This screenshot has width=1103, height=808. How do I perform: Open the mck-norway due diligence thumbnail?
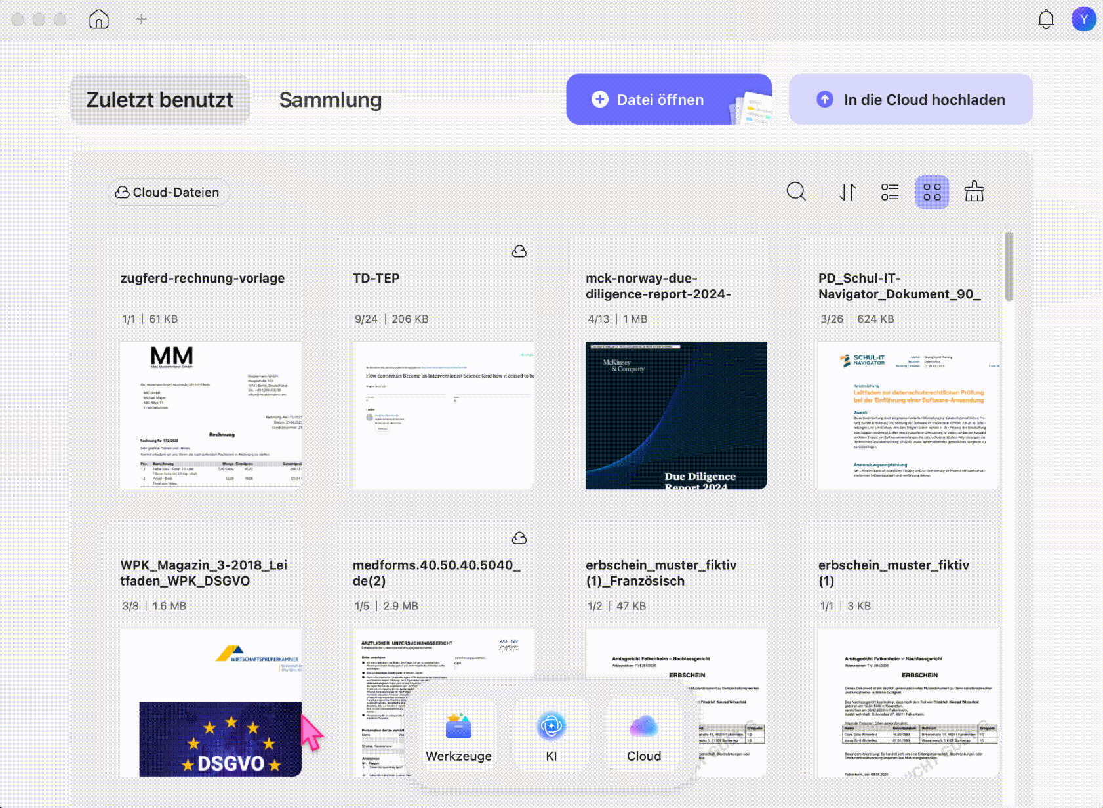(x=676, y=415)
